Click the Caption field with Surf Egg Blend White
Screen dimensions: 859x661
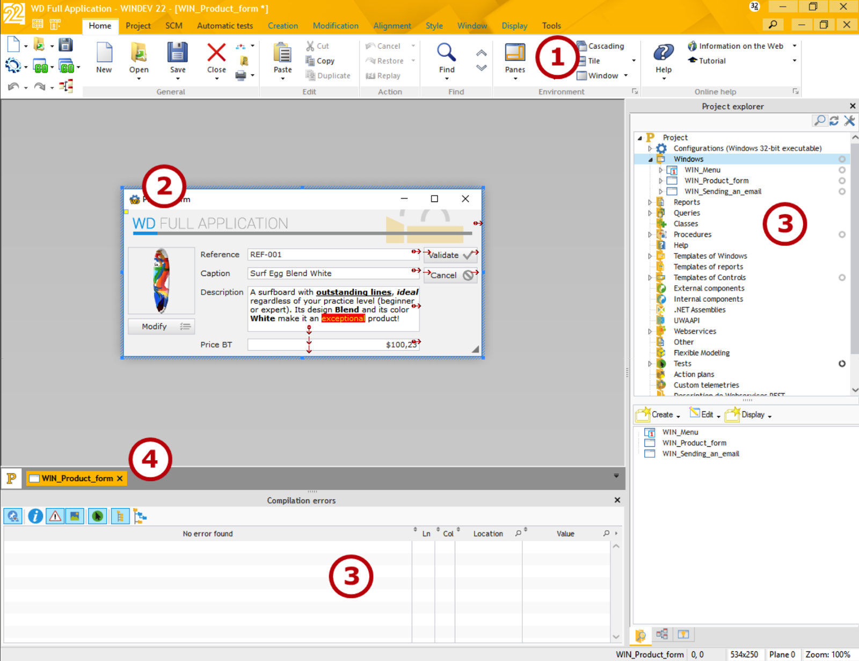(333, 273)
